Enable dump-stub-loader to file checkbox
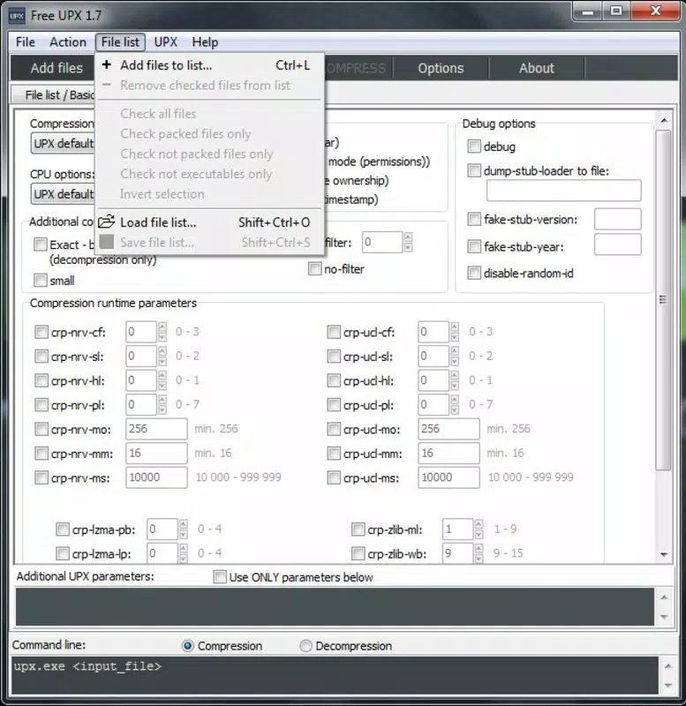686x706 pixels. pyautogui.click(x=473, y=170)
